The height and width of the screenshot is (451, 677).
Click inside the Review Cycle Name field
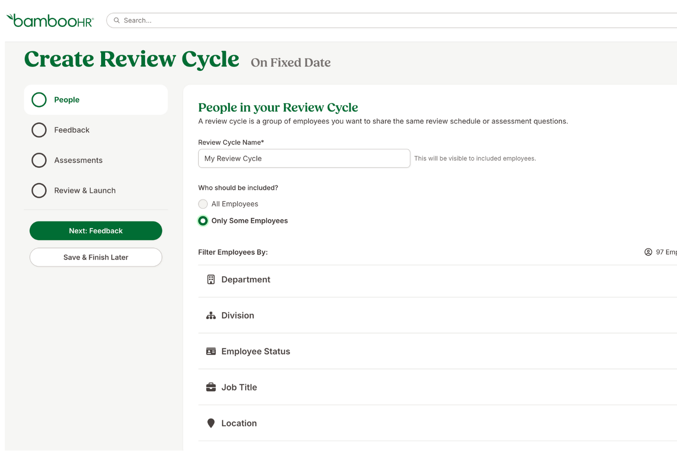coord(304,158)
